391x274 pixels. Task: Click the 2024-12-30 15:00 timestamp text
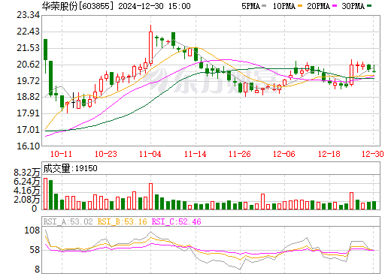pos(154,6)
